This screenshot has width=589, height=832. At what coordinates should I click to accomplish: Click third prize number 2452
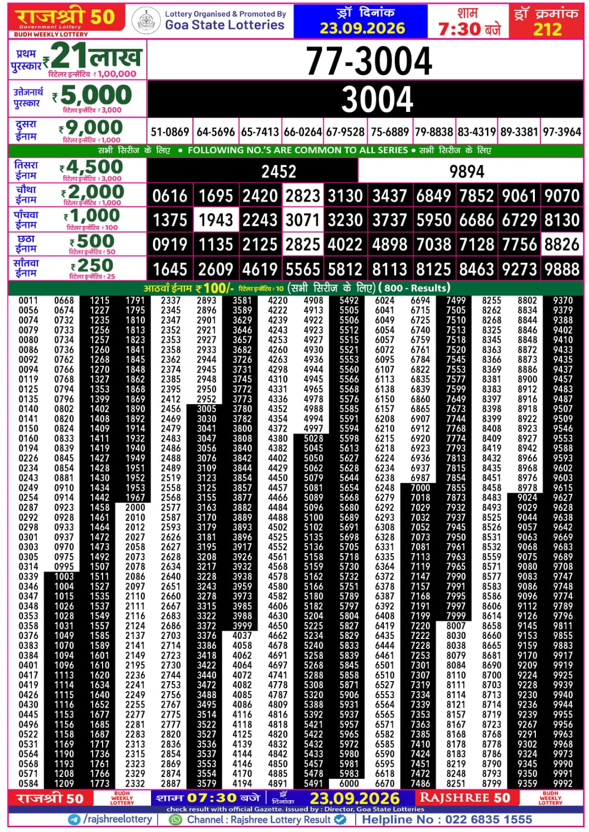click(x=279, y=171)
